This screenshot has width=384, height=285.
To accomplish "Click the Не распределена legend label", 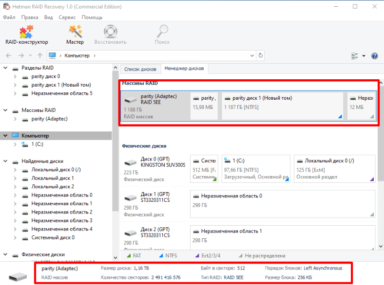I will point(265,256).
